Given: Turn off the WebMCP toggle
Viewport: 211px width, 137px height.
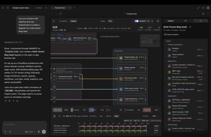Looking at the screenshot, I should point(136,21).
